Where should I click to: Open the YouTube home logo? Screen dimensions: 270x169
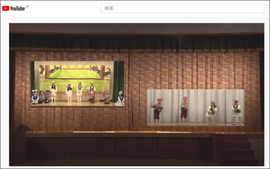15,8
